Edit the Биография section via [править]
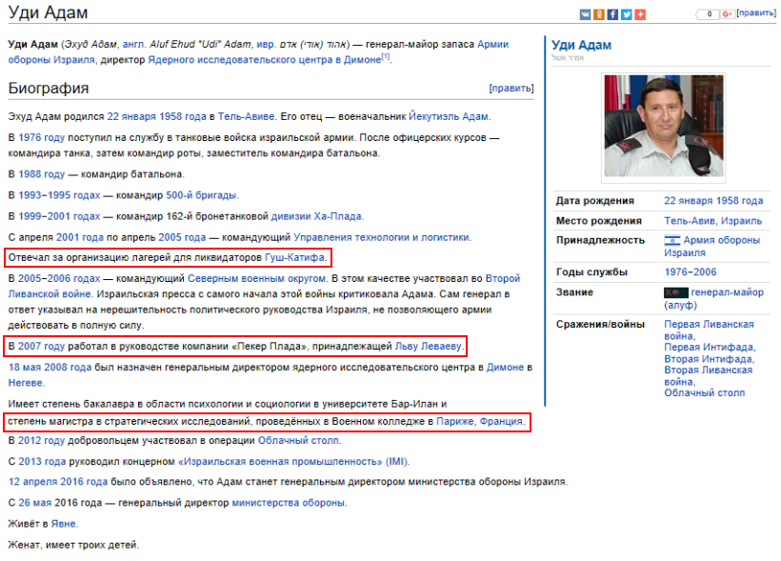The height and width of the screenshot is (561, 781). 511,89
